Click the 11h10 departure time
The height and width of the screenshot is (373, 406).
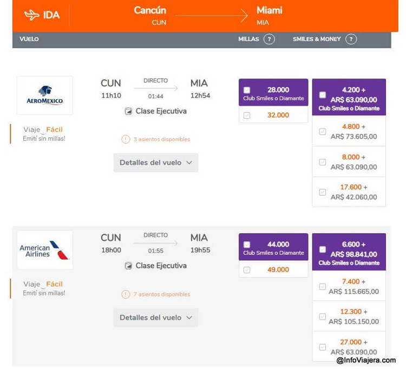[x=111, y=95]
